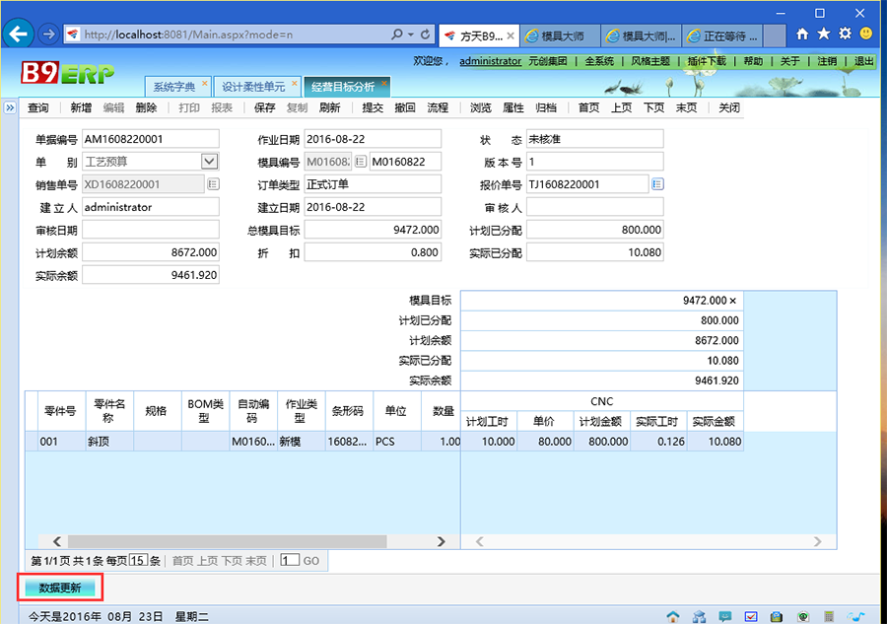Click 退出 in header links

coord(863,61)
